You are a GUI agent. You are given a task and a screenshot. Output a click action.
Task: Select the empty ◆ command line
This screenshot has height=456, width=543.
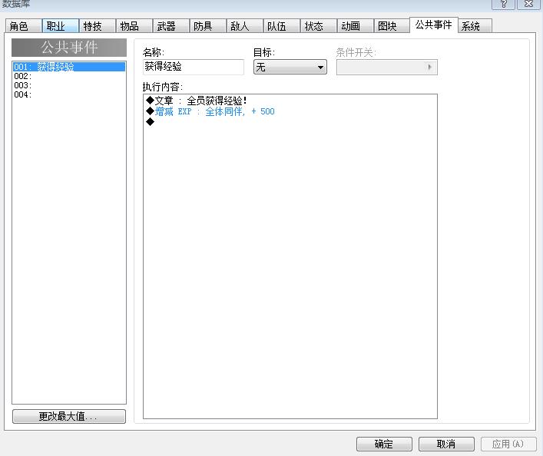(x=290, y=122)
